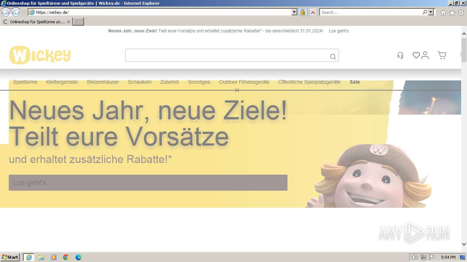Open the user account icon
Image resolution: width=467 pixels, height=262 pixels.
pyautogui.click(x=425, y=55)
